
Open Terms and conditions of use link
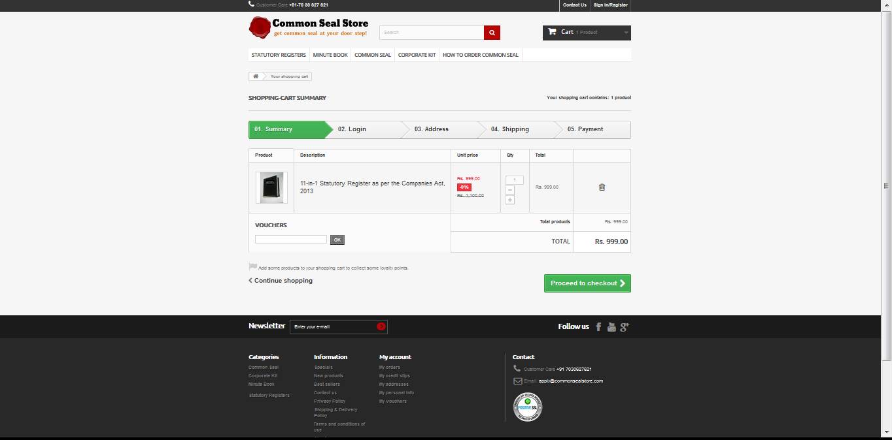[x=339, y=427]
